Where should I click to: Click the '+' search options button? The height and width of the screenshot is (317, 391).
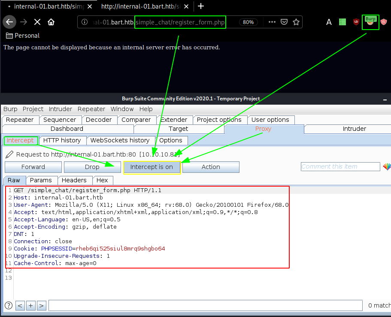click(31, 305)
